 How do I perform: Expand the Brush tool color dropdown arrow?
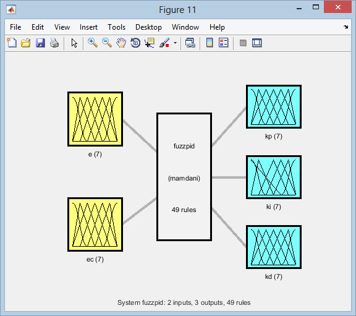coord(175,43)
